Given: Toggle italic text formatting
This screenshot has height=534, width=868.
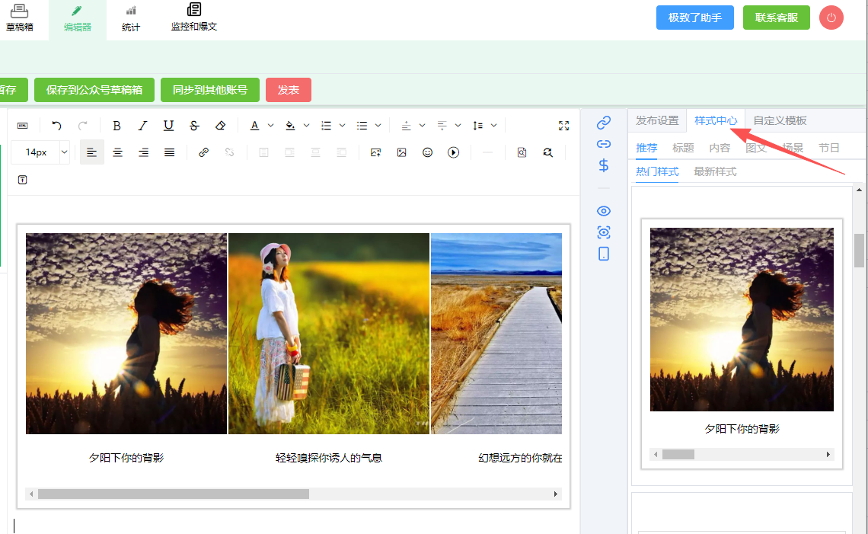Looking at the screenshot, I should [142, 126].
